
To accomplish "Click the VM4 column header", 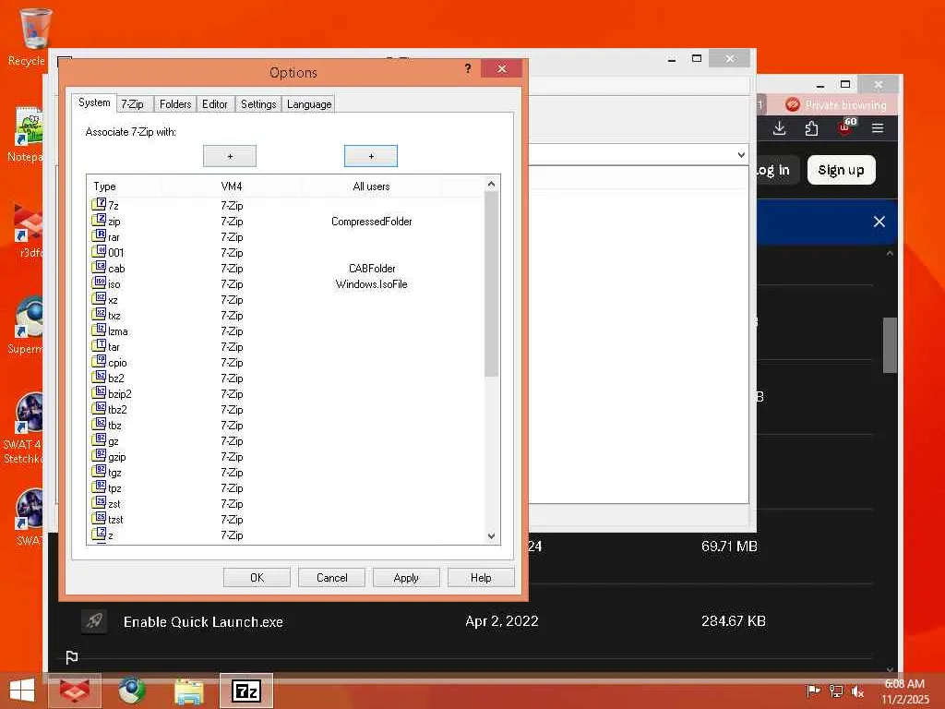I will click(232, 186).
